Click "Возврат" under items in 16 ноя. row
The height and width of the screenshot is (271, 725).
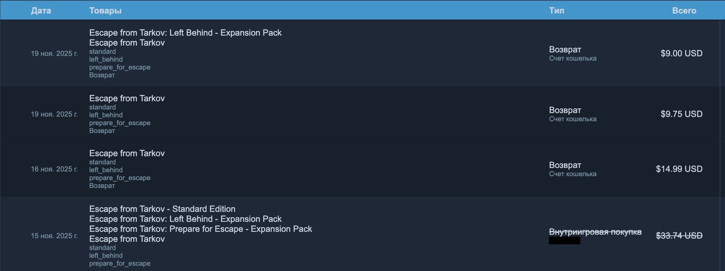coord(102,186)
